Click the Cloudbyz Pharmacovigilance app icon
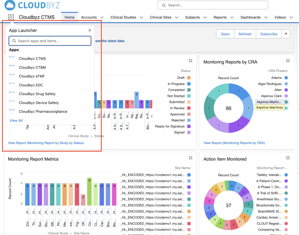Viewport: 299px width, 235px height. point(12,110)
